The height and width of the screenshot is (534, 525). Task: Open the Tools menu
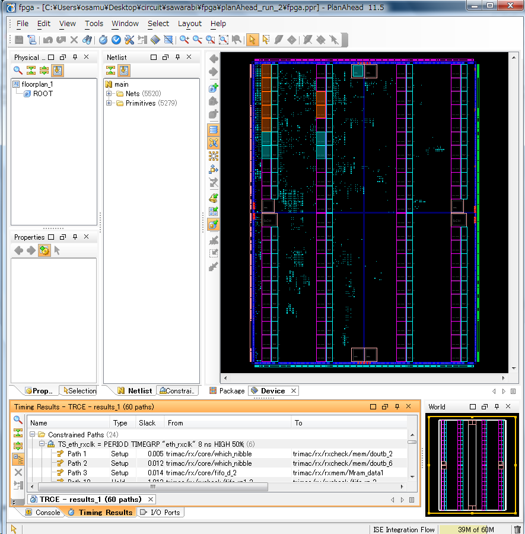point(94,24)
